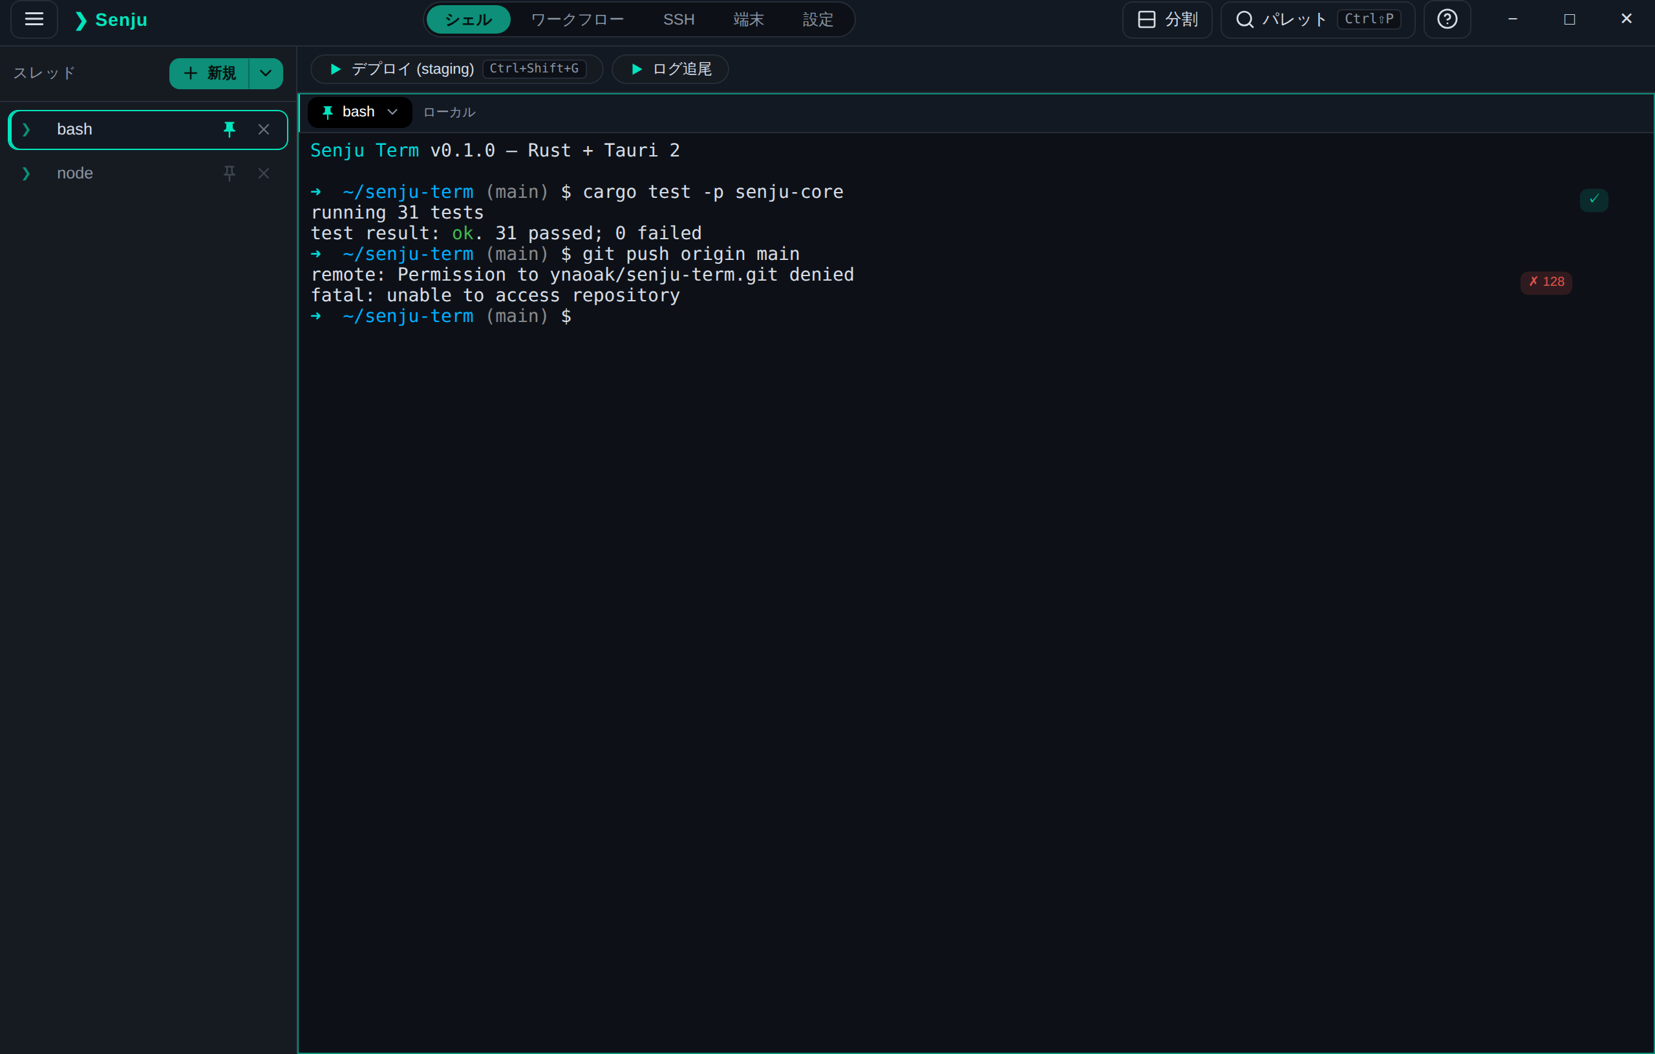Click the green success checkmark badge

(1594, 199)
